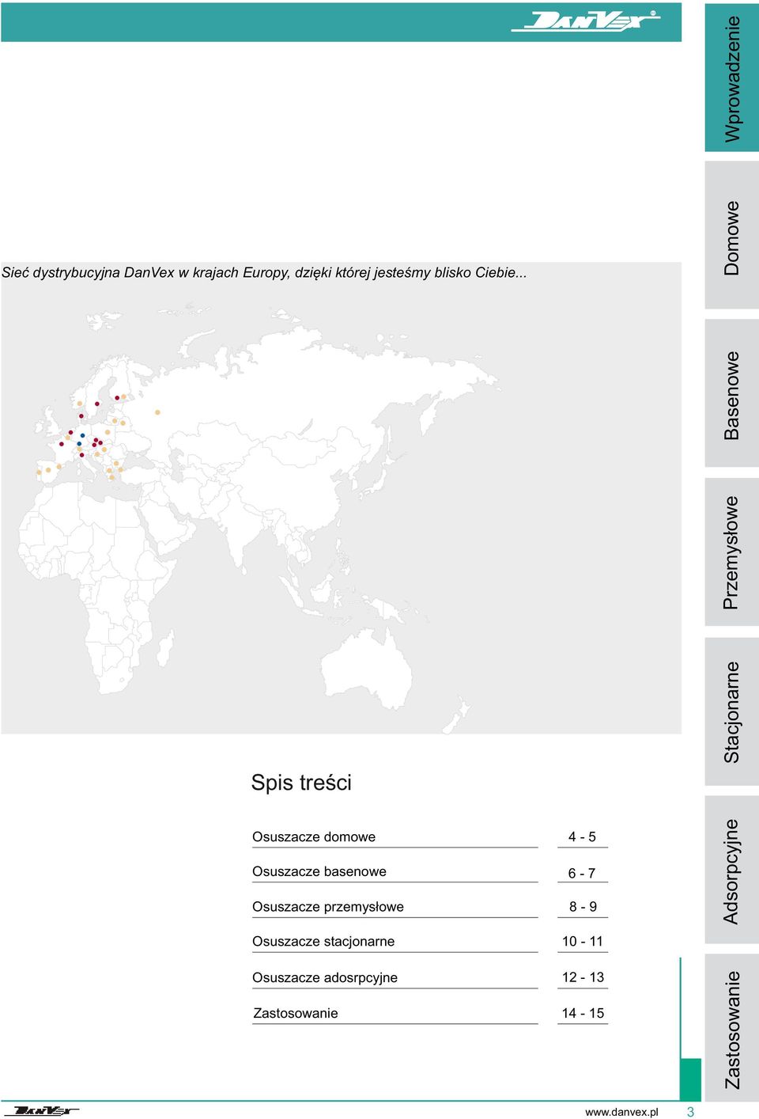This screenshot has width=759, height=1119.
Task: Open the Osuszacze adosrpcyjne contents entry
Action: (x=325, y=978)
